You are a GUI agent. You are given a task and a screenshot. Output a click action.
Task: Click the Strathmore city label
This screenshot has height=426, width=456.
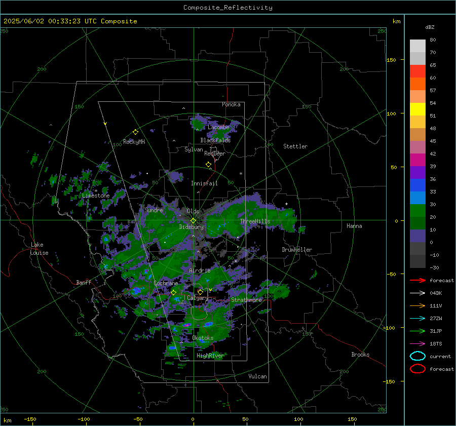click(x=247, y=300)
